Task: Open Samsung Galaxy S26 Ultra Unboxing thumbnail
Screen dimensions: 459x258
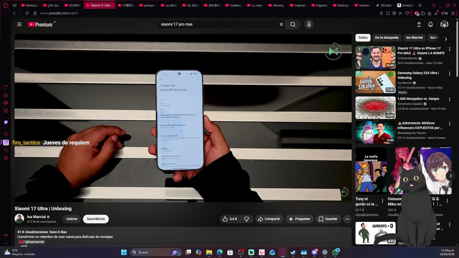Action: click(x=375, y=82)
